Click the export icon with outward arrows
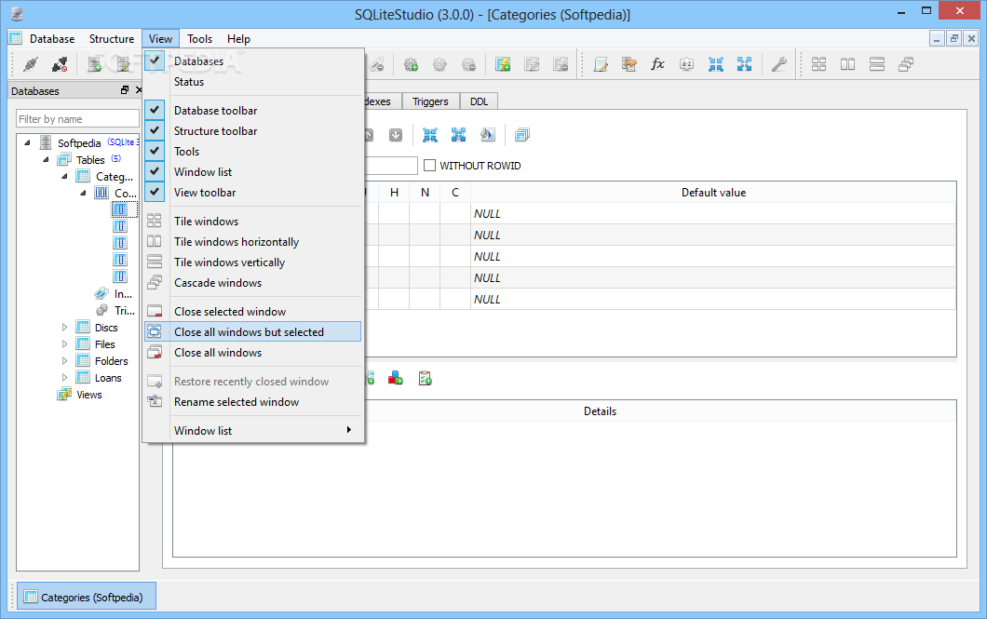Screen dimensions: 987x619 [x=745, y=64]
